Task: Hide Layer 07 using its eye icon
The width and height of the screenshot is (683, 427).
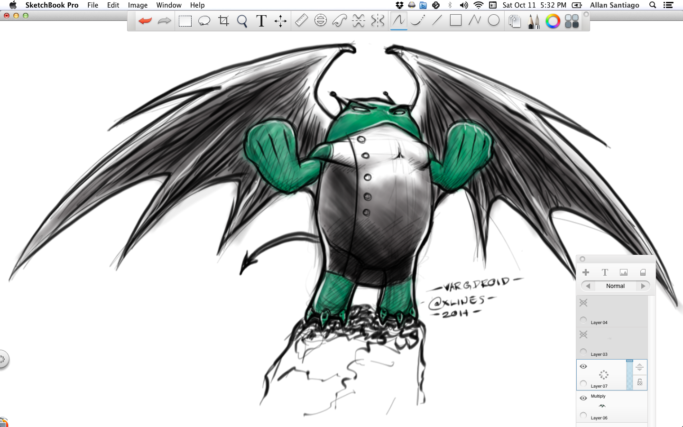Action: [x=583, y=366]
